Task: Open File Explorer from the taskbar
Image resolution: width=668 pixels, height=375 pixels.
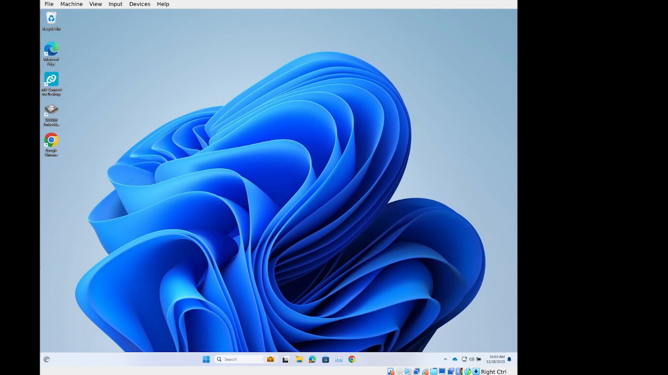Action: click(x=299, y=359)
